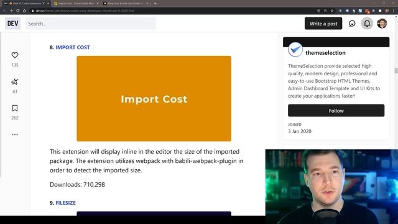Click the zoom magnifier icon in address bar
The width and height of the screenshot is (398, 224).
(x=325, y=11)
